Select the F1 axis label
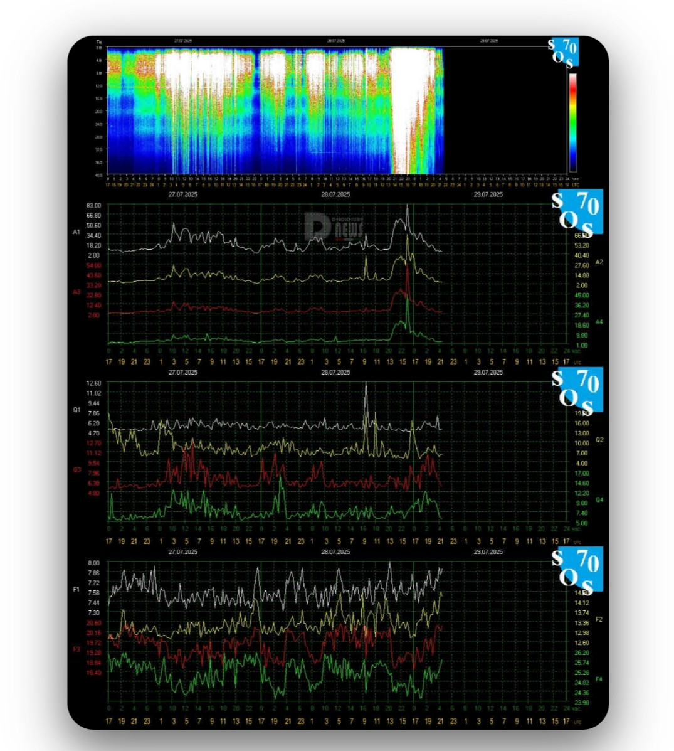This screenshot has width=674, height=751. [77, 590]
